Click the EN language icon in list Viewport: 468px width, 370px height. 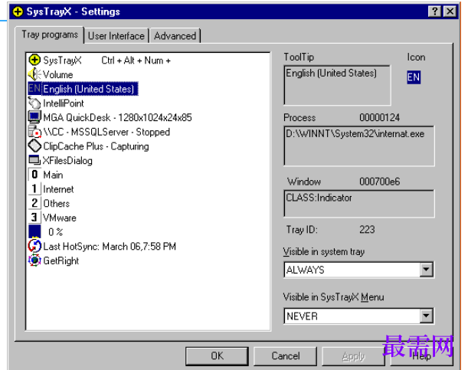coord(34,89)
